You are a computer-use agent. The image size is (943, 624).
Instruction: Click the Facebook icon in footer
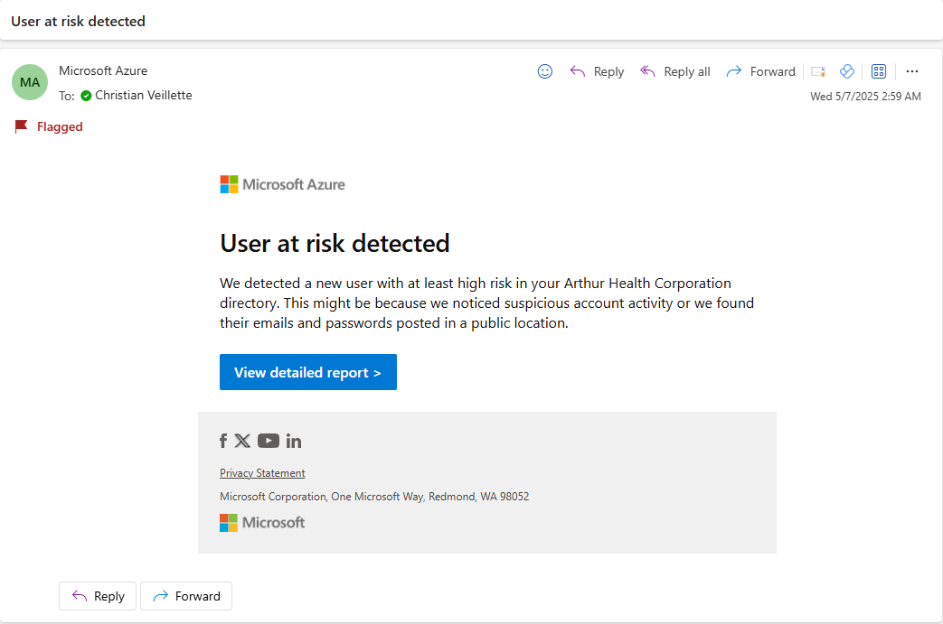tap(223, 441)
